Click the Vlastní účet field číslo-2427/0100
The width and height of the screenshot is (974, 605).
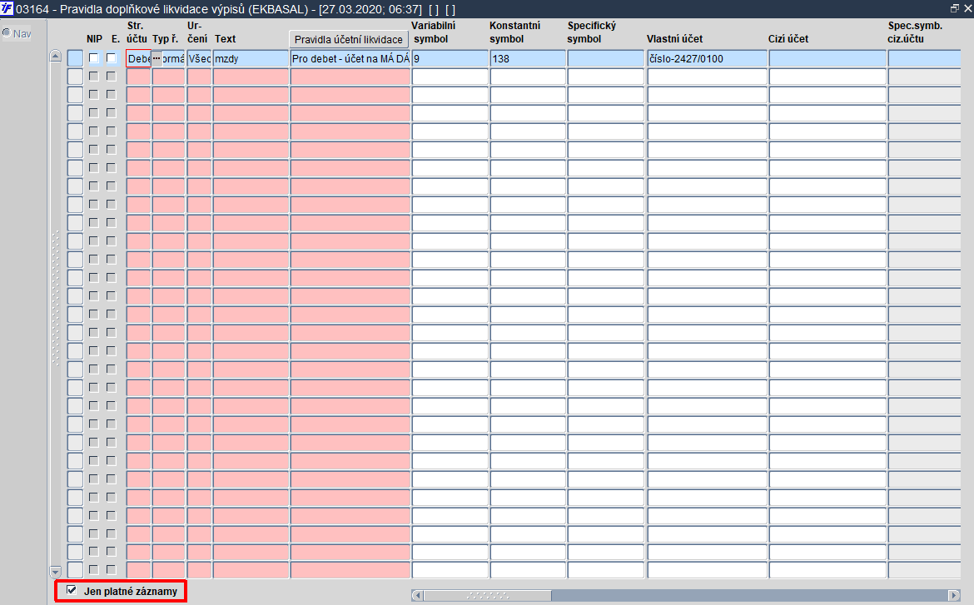(707, 58)
